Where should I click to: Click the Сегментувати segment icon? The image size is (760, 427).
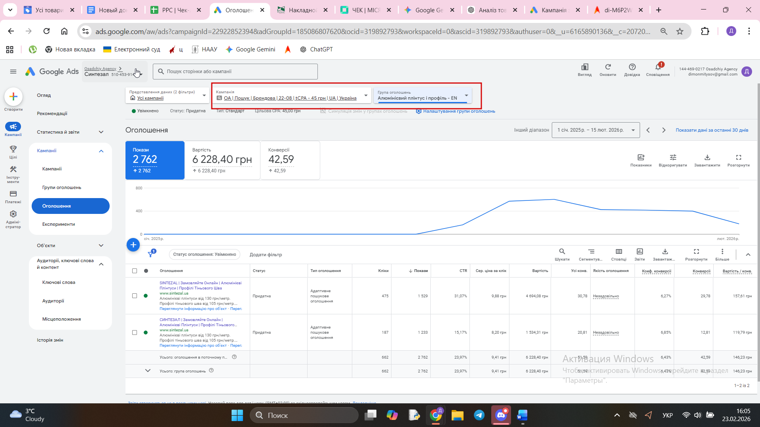[x=591, y=252]
